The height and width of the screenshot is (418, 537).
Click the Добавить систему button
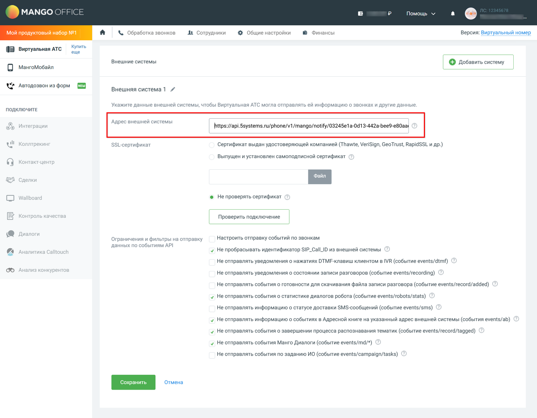pos(478,62)
